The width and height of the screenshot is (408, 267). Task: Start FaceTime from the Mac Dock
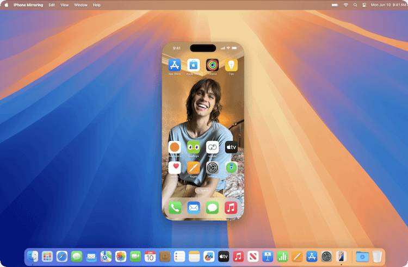[135, 257]
